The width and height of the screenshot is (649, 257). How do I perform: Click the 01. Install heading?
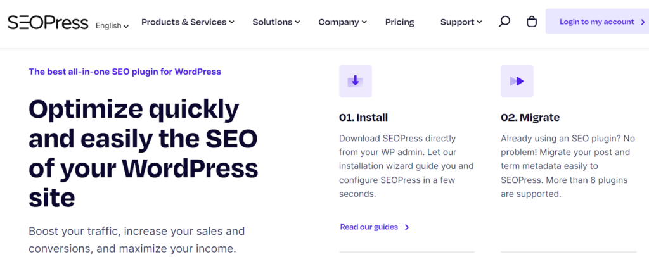point(363,117)
